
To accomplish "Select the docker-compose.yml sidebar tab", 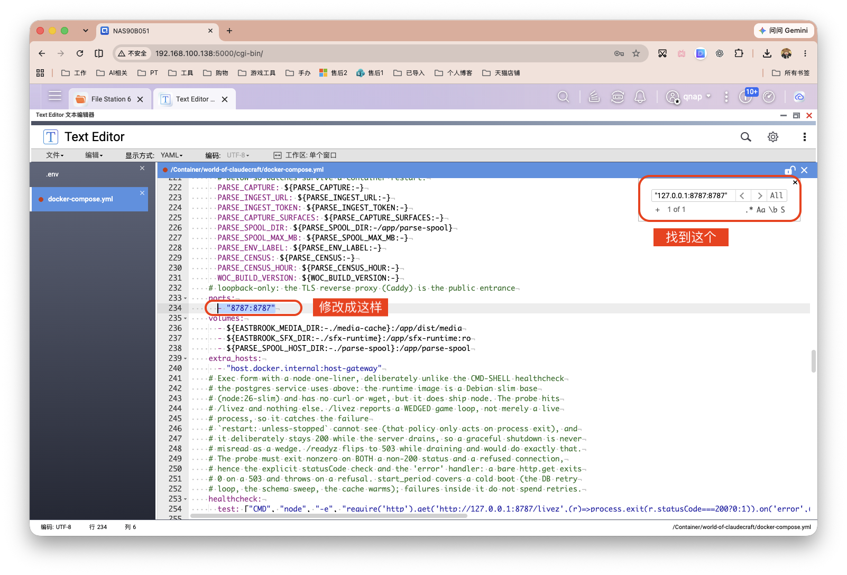I will pos(89,199).
